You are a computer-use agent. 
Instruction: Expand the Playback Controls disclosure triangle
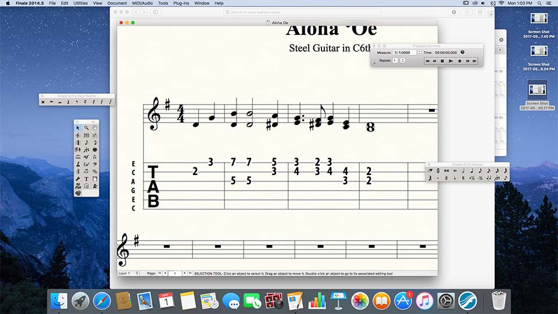pyautogui.click(x=375, y=63)
